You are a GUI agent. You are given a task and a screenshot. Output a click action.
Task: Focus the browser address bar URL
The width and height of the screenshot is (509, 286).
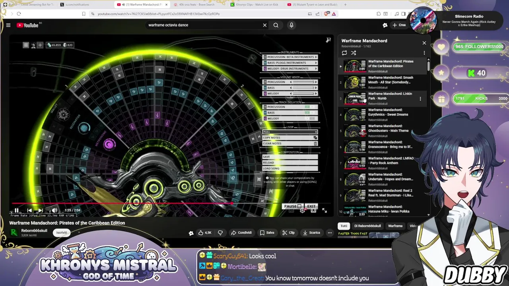[x=159, y=14]
